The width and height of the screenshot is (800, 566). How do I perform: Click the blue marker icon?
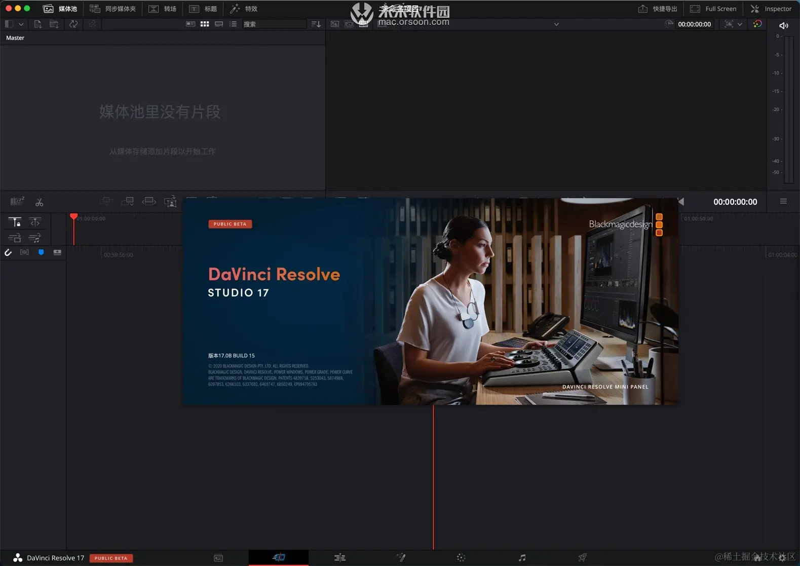(41, 252)
